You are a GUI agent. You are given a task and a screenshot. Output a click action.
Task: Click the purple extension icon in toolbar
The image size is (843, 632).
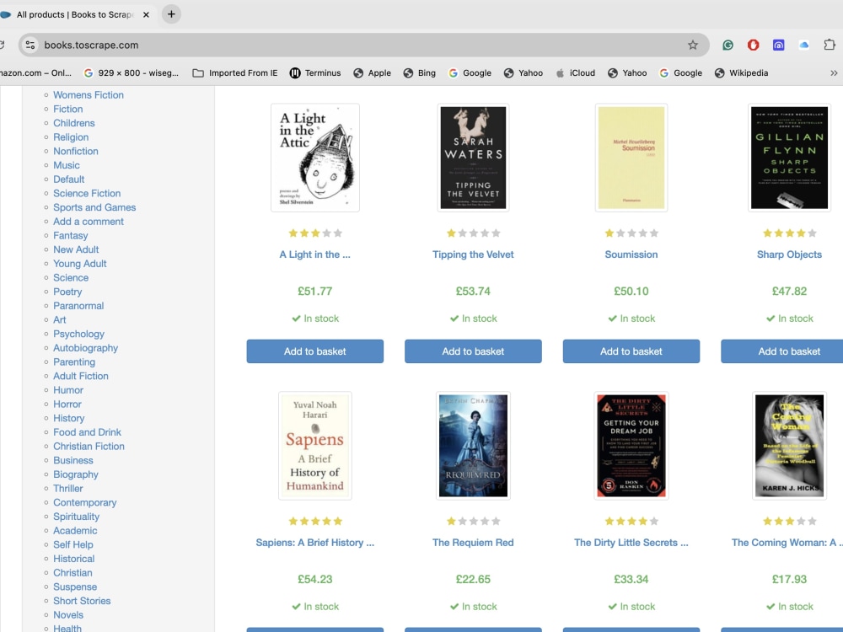778,46
